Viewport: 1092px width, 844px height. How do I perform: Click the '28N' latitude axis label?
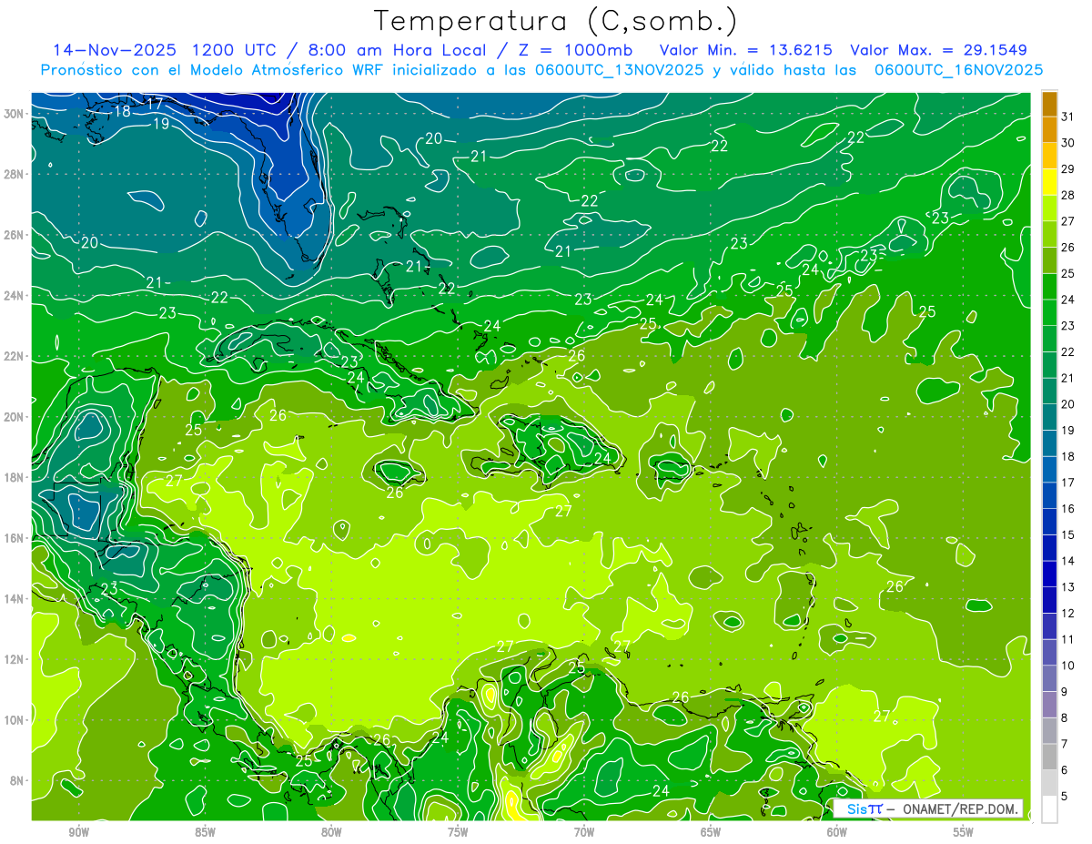(x=15, y=174)
